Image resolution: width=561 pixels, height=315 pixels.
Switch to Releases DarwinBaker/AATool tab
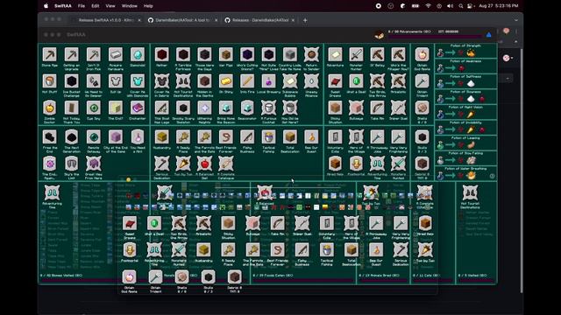[260, 20]
